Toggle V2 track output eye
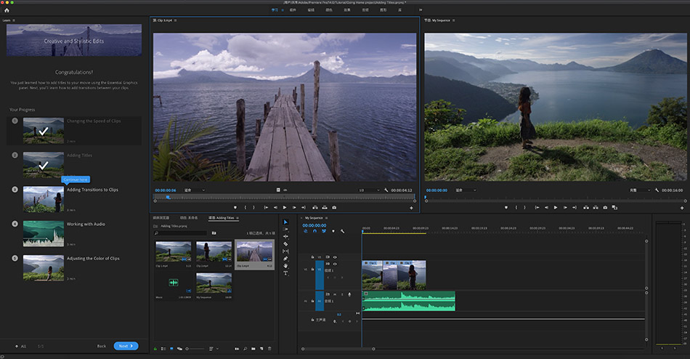 [x=335, y=257]
